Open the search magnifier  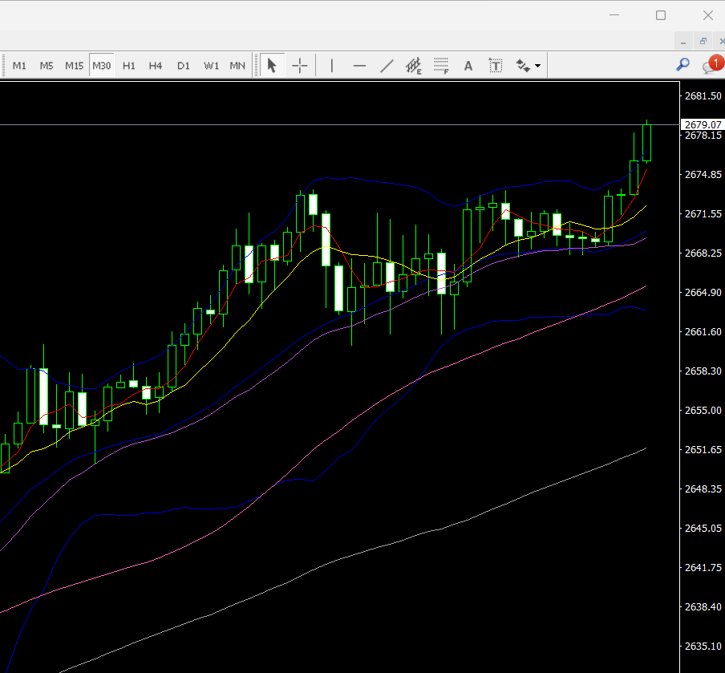tap(682, 65)
